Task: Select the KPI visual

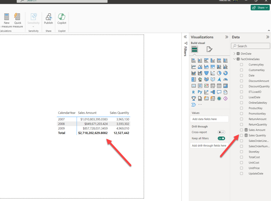Action: click(206, 86)
